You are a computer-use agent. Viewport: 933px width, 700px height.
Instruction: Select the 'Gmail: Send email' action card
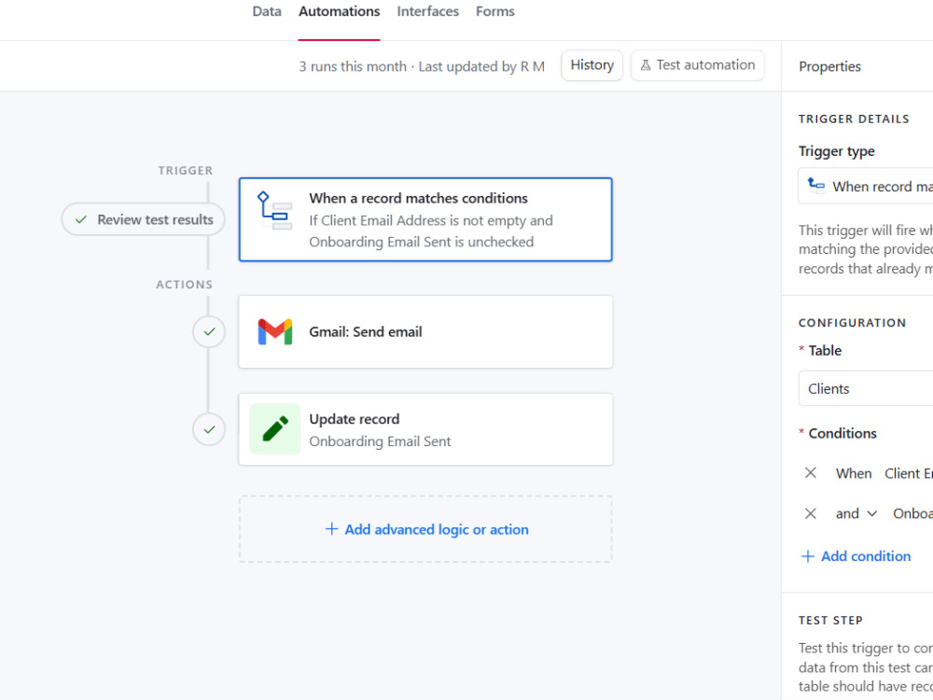425,331
